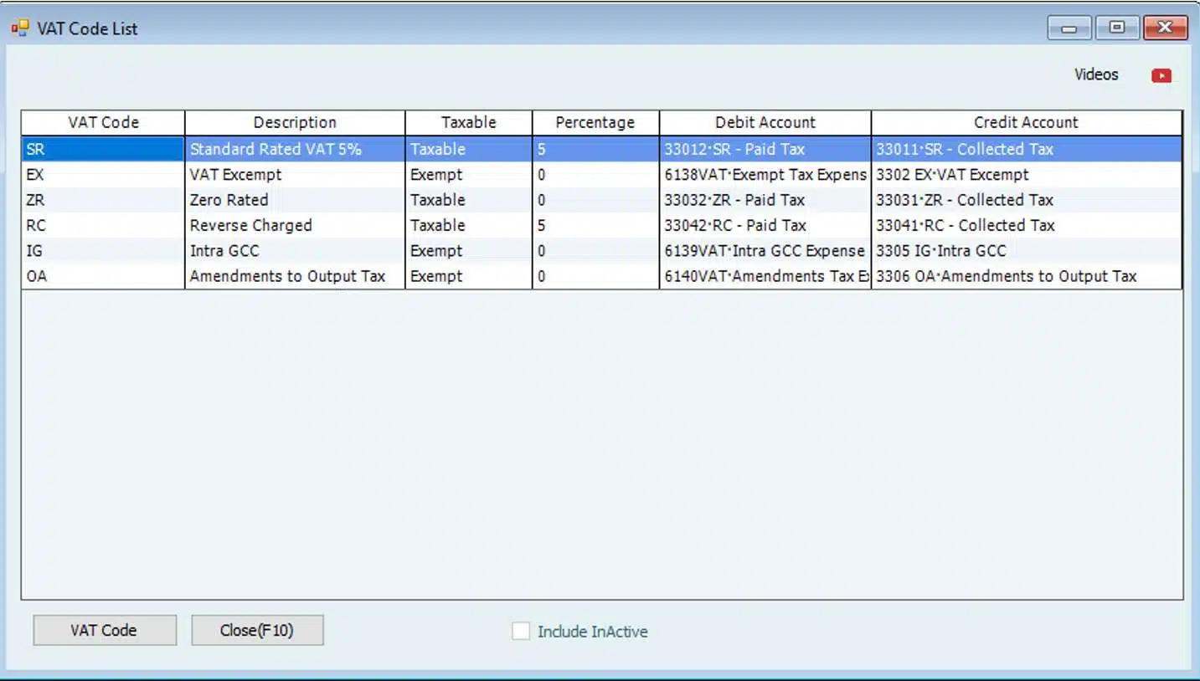Screen dimensions: 1200x681
Task: Click percentage 0 in OA row
Action: point(595,276)
